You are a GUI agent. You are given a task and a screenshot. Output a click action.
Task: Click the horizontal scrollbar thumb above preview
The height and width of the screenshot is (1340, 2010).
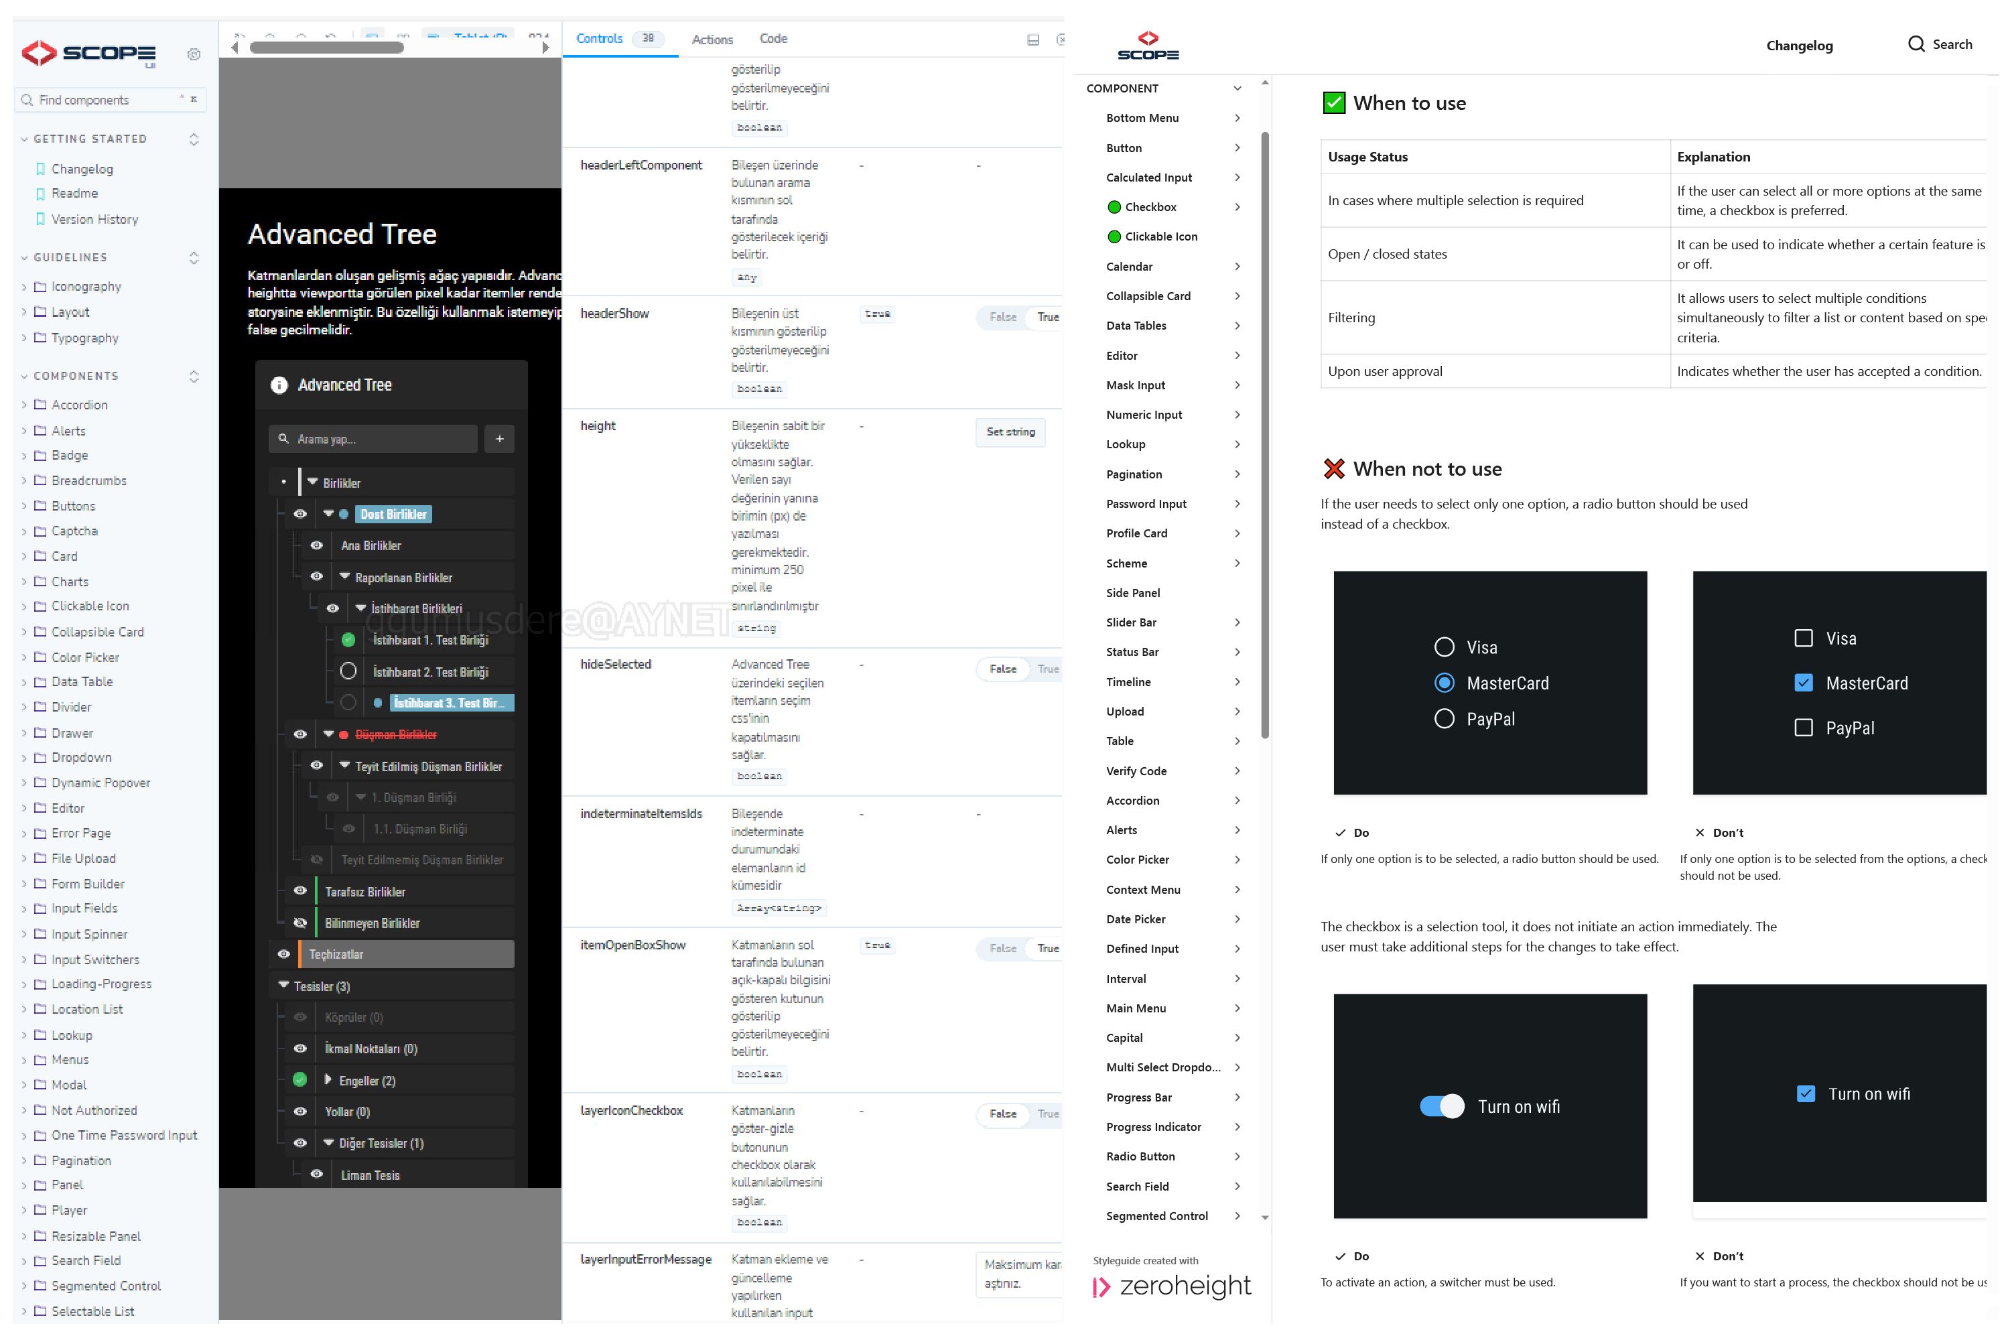click(326, 49)
